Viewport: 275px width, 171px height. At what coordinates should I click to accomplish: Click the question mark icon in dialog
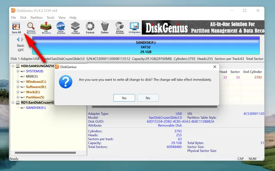tap(66, 82)
